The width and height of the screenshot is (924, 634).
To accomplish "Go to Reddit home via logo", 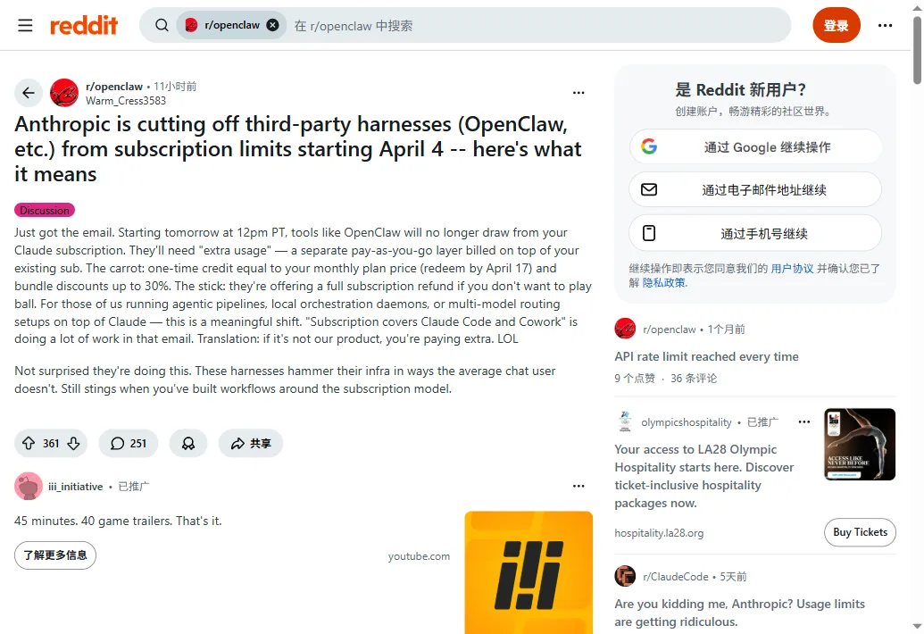I will 84,25.
